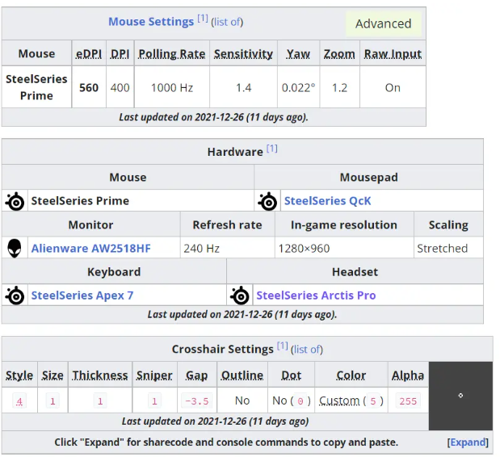Viewport: 500px width, 457px height.
Task: Click the 1000 Hz polling rate value
Action: (171, 88)
